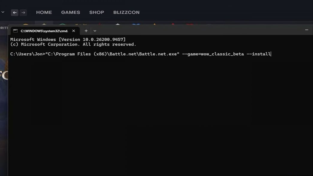Open the SHOP tab in Battle.net
Image resolution: width=313 pixels, height=176 pixels.
(x=97, y=12)
